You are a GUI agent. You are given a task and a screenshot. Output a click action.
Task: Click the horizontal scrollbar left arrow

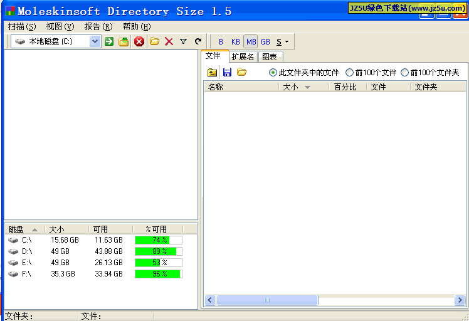click(x=210, y=300)
